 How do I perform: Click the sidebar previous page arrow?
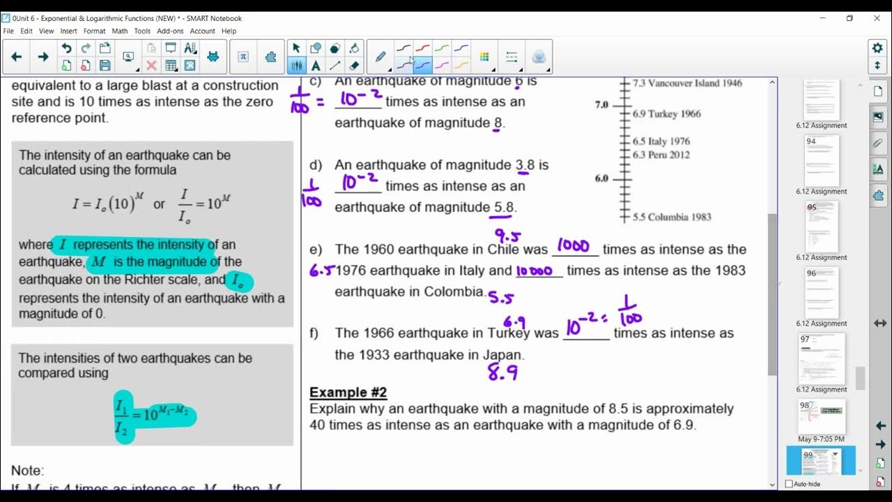pos(880,425)
